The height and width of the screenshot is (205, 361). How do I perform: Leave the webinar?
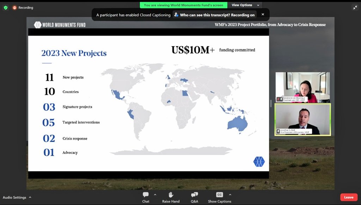pos(349,197)
